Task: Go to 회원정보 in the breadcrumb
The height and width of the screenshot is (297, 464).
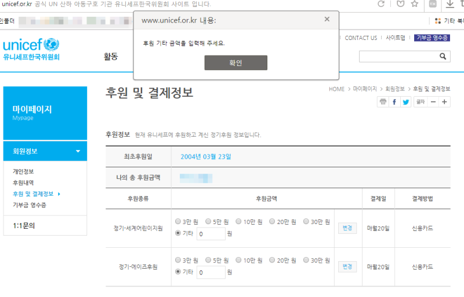Action: pyautogui.click(x=395, y=89)
